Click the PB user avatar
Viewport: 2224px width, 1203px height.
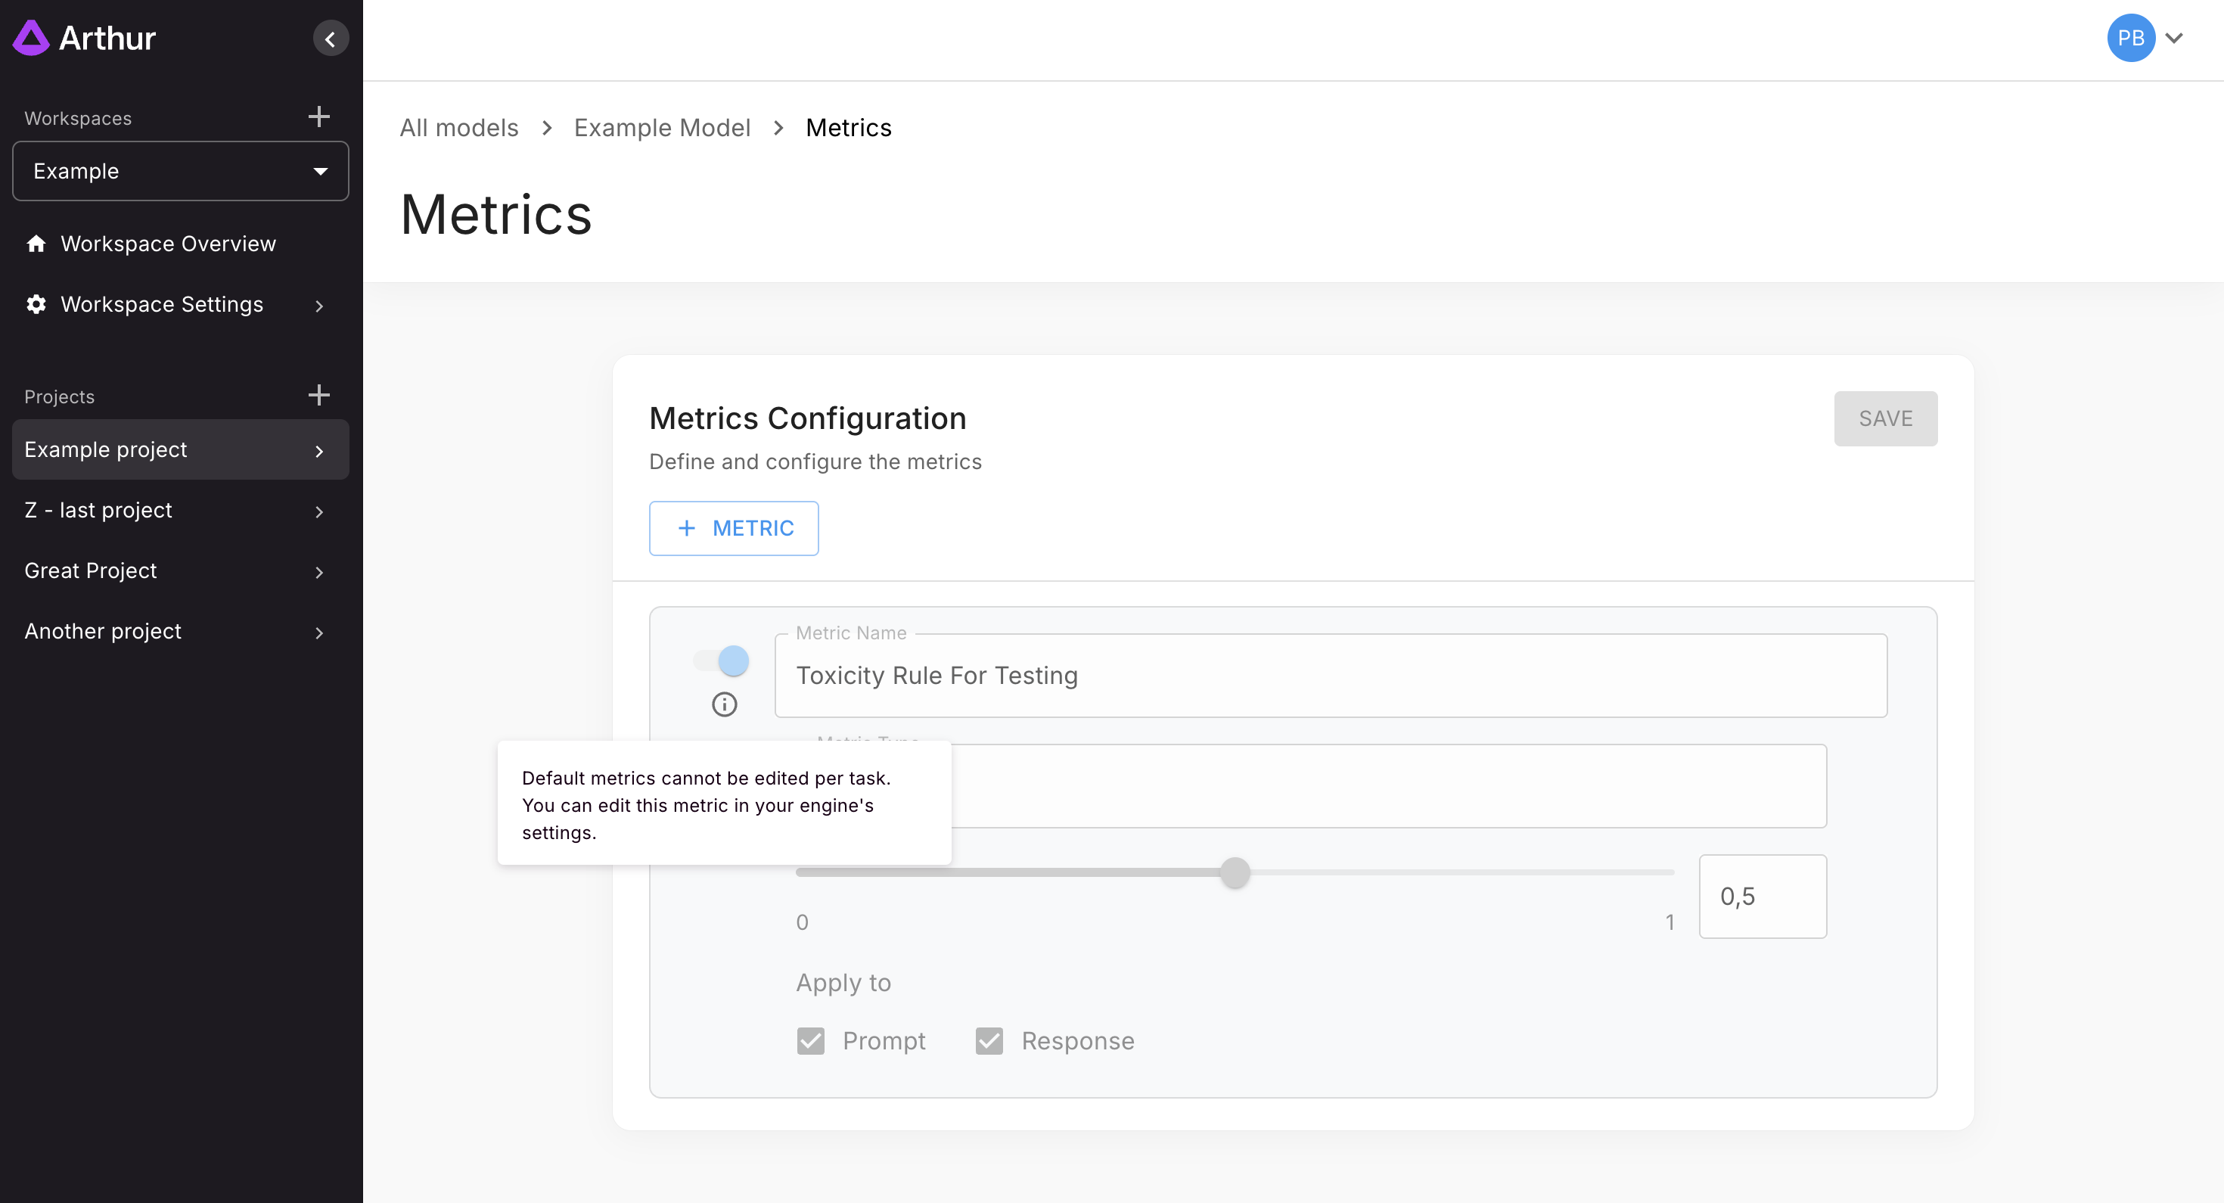coord(2130,38)
